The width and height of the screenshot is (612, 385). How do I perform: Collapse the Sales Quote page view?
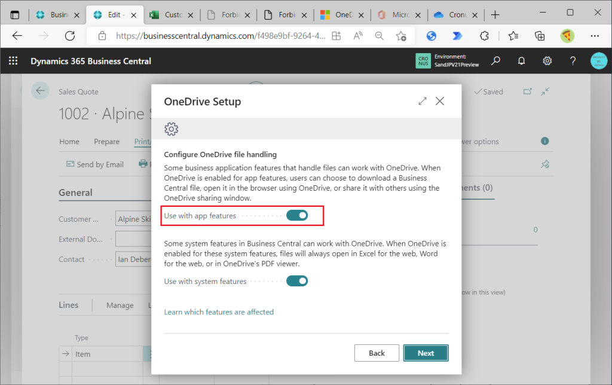(x=545, y=91)
